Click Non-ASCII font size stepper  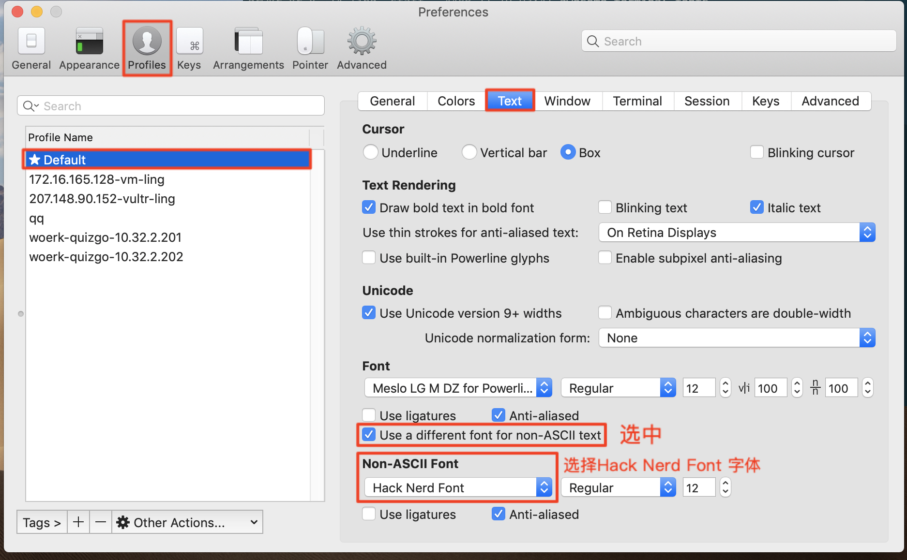pos(725,487)
